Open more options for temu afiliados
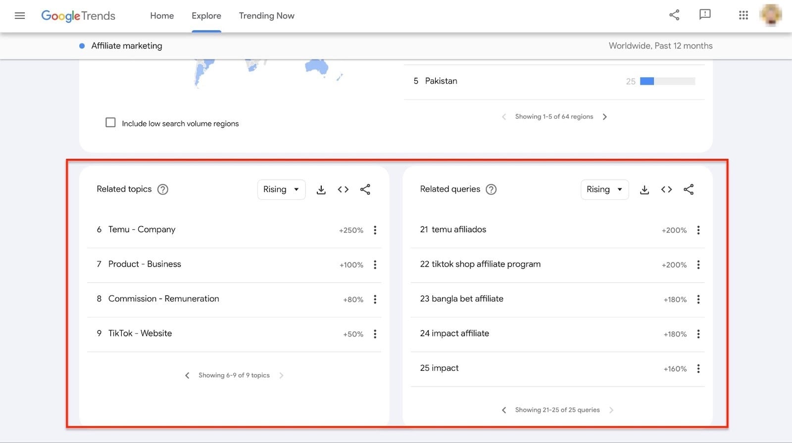Screen dimensions: 792x443 (698, 230)
